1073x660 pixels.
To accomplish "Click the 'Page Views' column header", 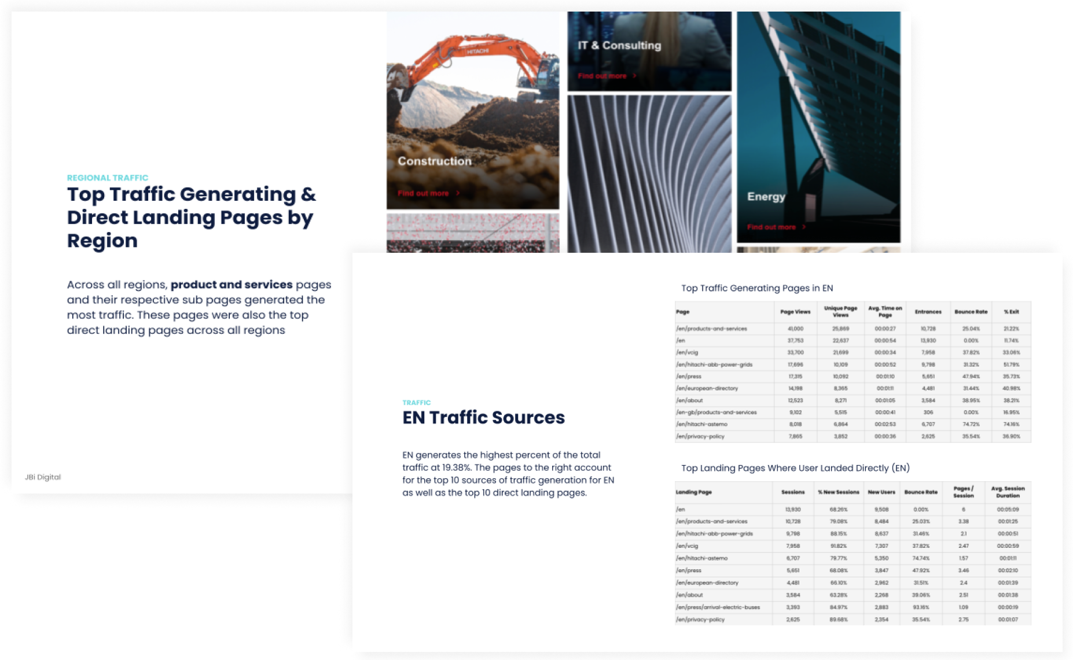I will point(795,312).
